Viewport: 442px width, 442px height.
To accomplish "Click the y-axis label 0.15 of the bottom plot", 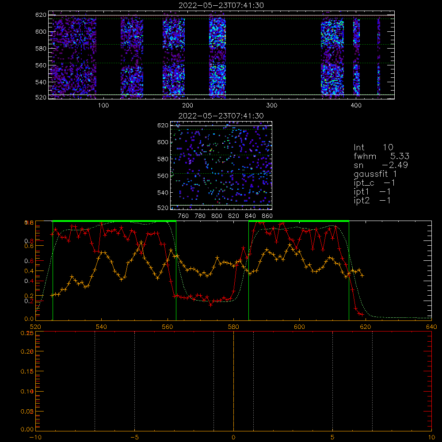I will pos(27,371).
